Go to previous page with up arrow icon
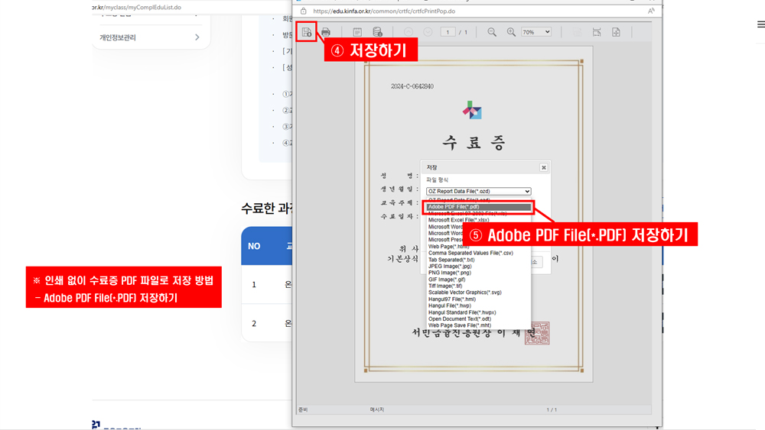Viewport: 765px width, 430px height. (409, 32)
